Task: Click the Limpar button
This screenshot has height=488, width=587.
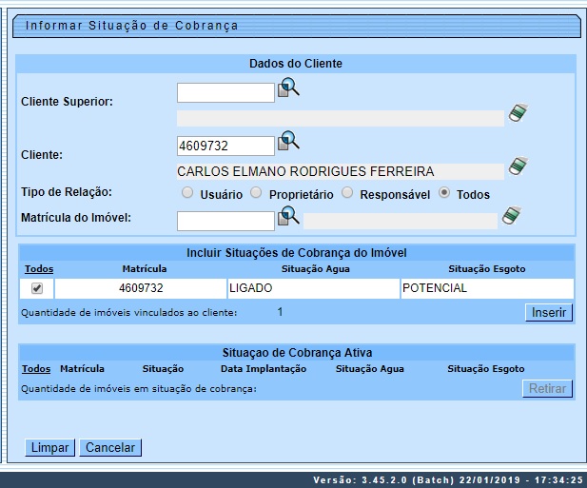Action: pyautogui.click(x=49, y=447)
